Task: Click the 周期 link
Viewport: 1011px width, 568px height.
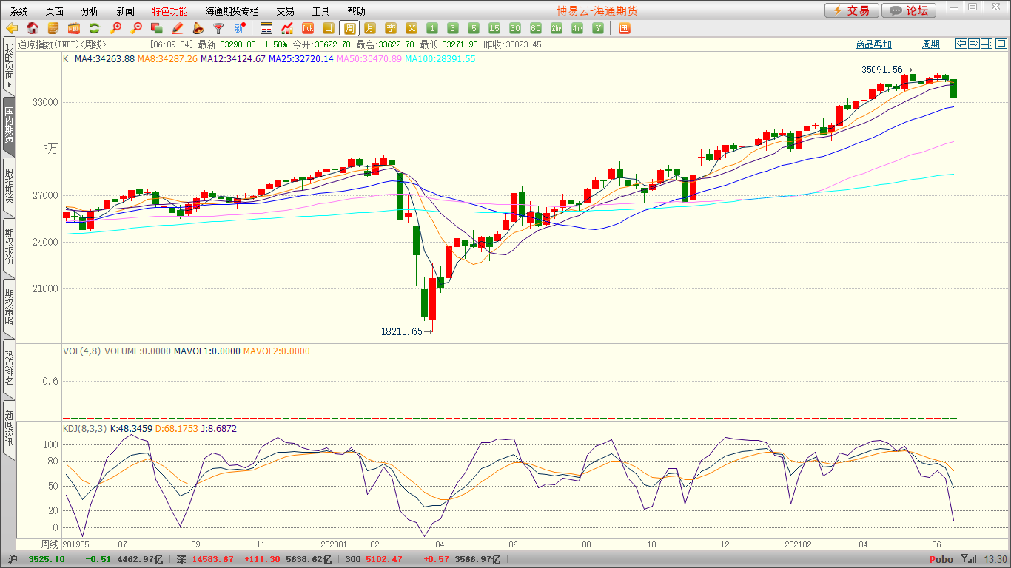Action: 931,44
